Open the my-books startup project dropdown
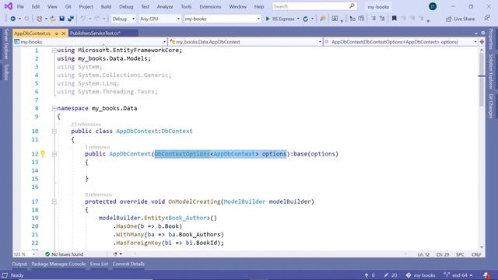 [x=223, y=19]
